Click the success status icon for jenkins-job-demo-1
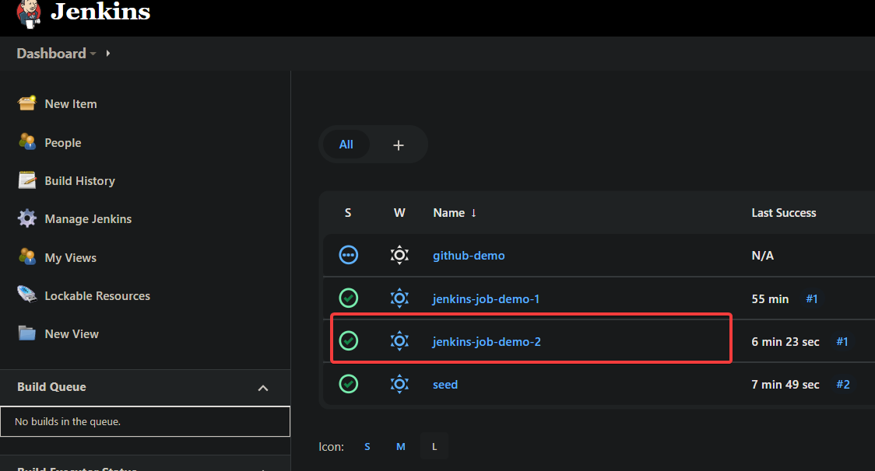The image size is (875, 471). [348, 298]
